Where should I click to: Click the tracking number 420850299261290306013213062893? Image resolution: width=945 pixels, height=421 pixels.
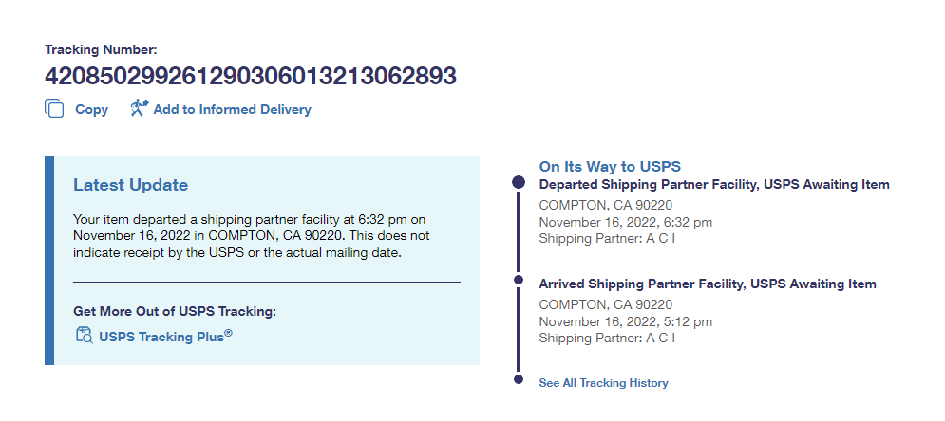pos(251,76)
